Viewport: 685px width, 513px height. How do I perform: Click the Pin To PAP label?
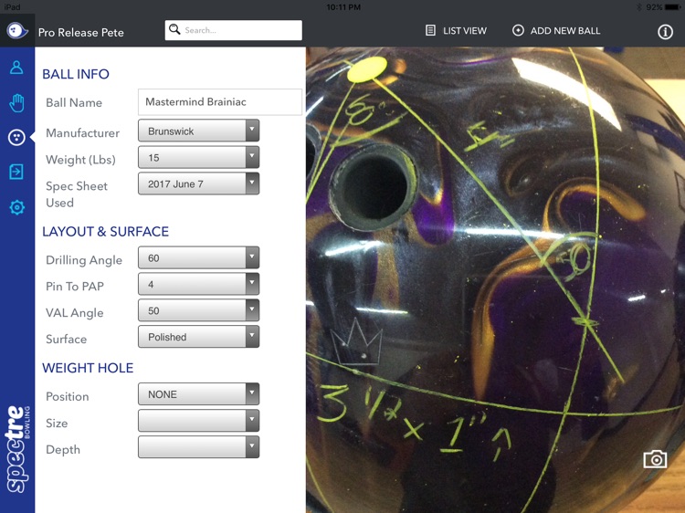coord(75,287)
